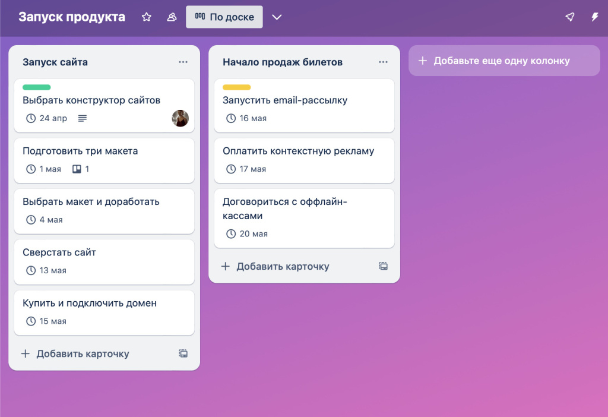Star the Запуск продукта board
Screen dimensions: 608x417
[147, 17]
